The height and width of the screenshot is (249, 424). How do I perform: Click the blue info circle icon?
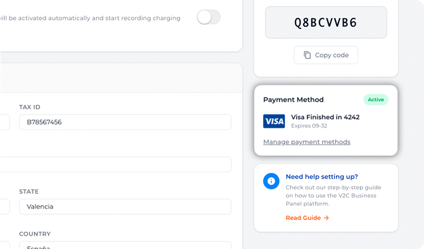271,181
